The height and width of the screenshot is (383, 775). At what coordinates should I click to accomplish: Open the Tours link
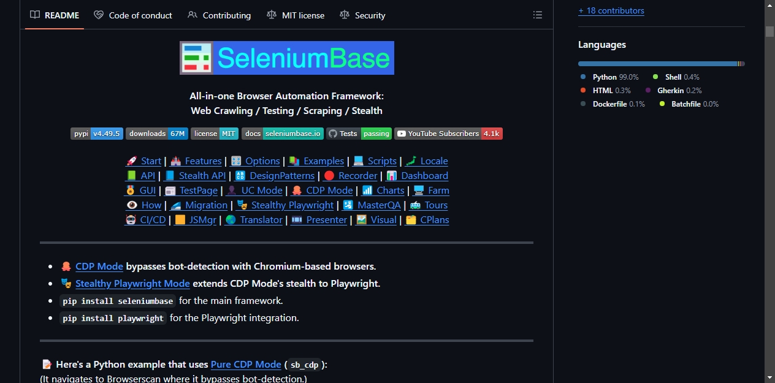tap(429, 205)
